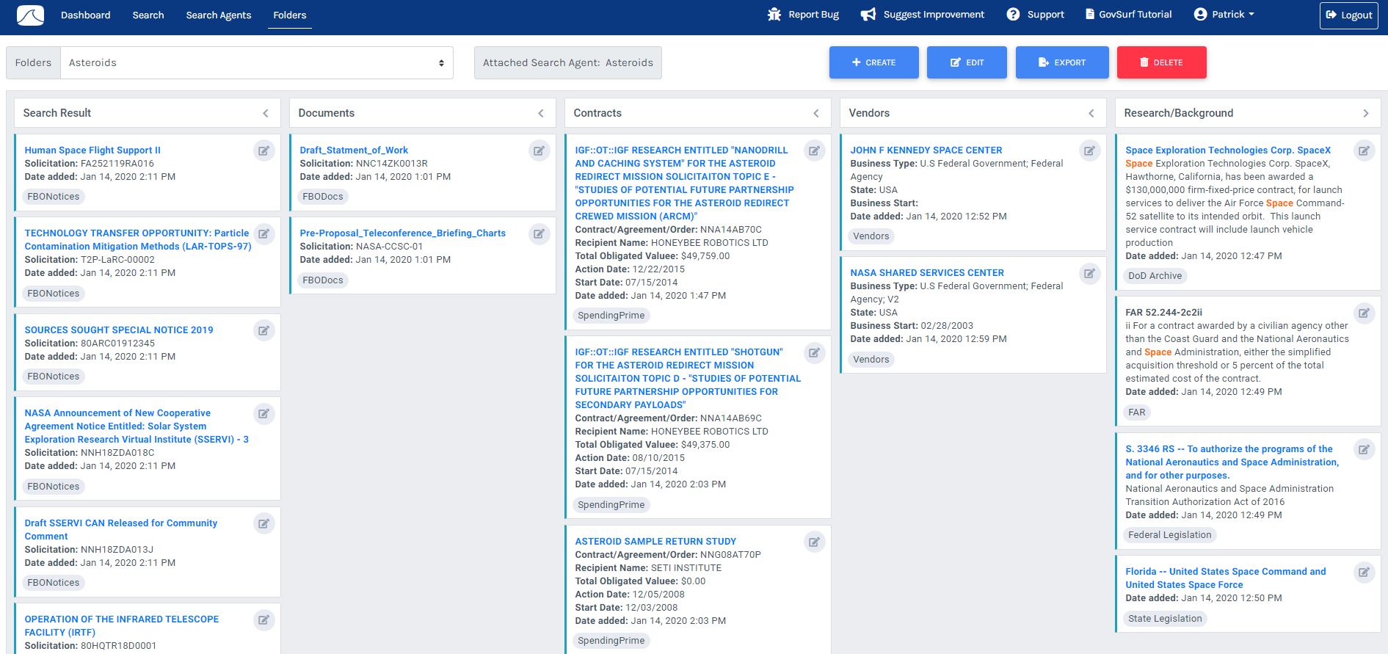This screenshot has height=654, width=1388.
Task: Edit the Nanodrill and Caching System contract
Action: click(814, 150)
